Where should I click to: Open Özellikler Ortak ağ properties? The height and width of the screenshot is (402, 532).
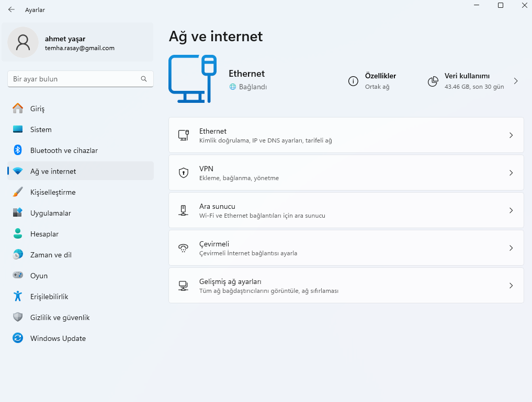point(380,81)
